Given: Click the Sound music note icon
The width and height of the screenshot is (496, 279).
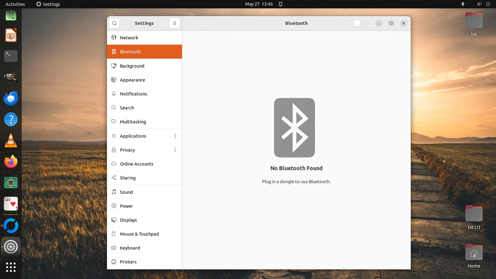Looking at the screenshot, I should [114, 192].
